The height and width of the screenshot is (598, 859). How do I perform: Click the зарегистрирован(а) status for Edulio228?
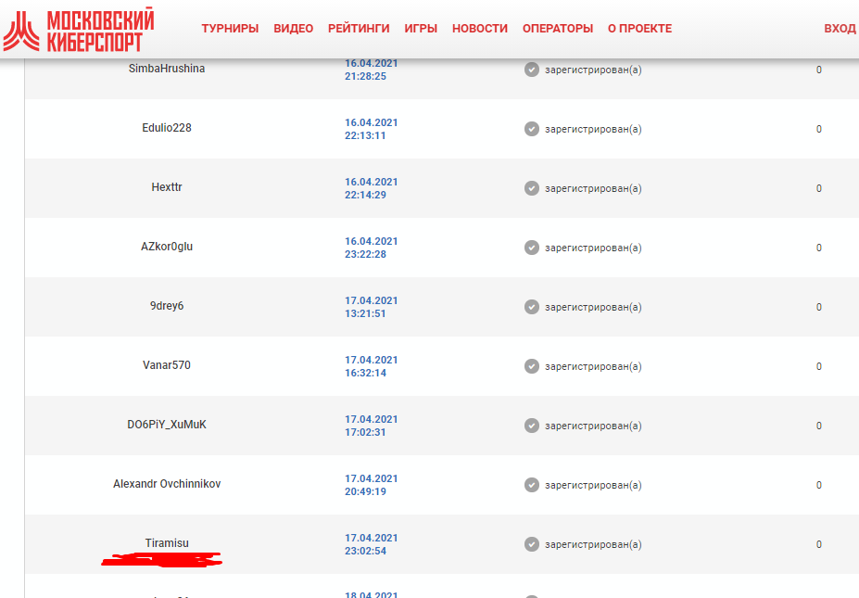[593, 130]
